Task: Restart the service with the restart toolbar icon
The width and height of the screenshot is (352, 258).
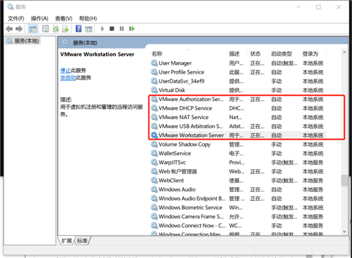Action: click(132, 29)
